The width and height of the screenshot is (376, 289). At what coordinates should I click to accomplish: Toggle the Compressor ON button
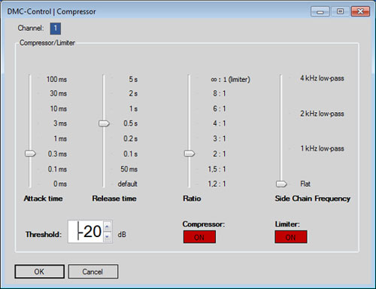(199, 237)
